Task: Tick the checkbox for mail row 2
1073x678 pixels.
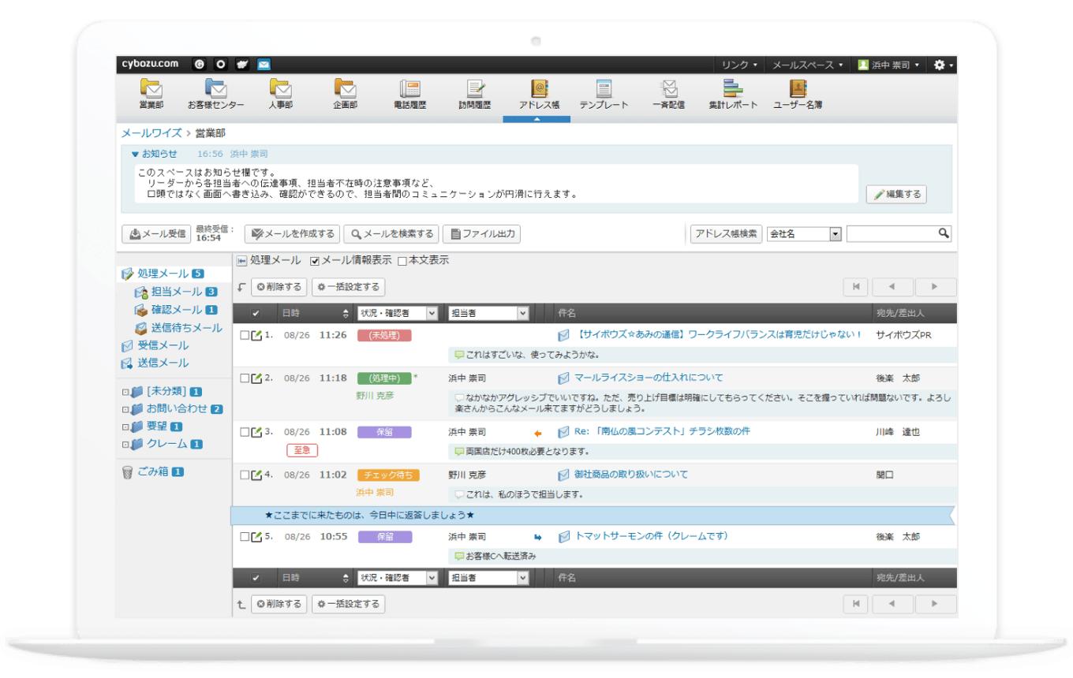Action: click(245, 378)
